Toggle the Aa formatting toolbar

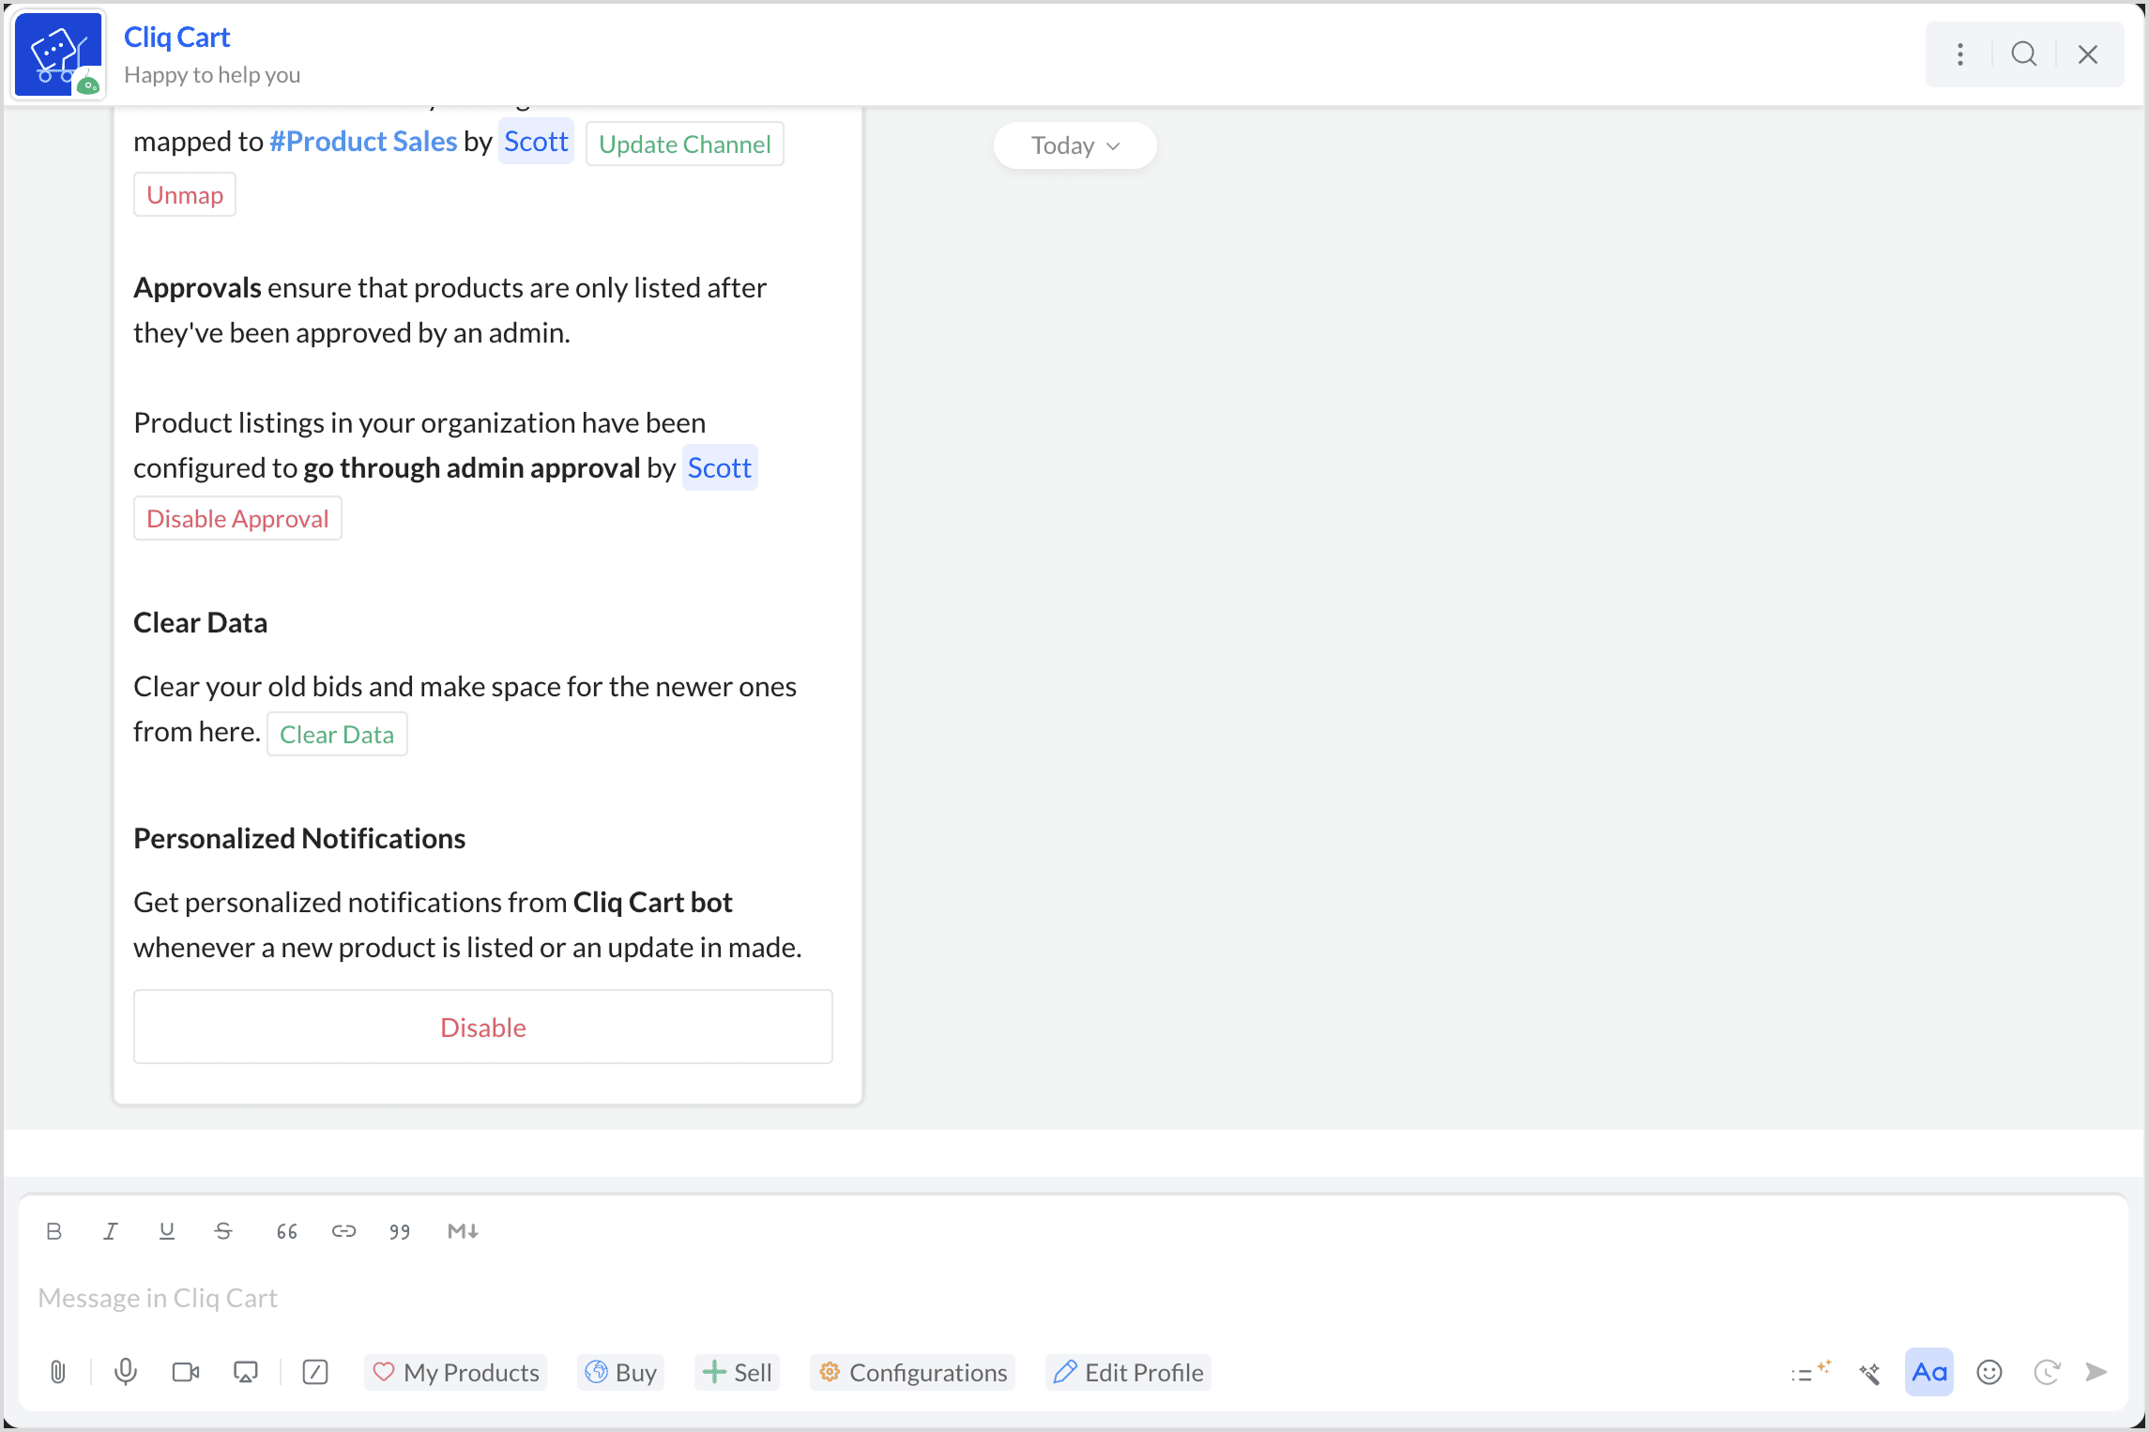1928,1372
